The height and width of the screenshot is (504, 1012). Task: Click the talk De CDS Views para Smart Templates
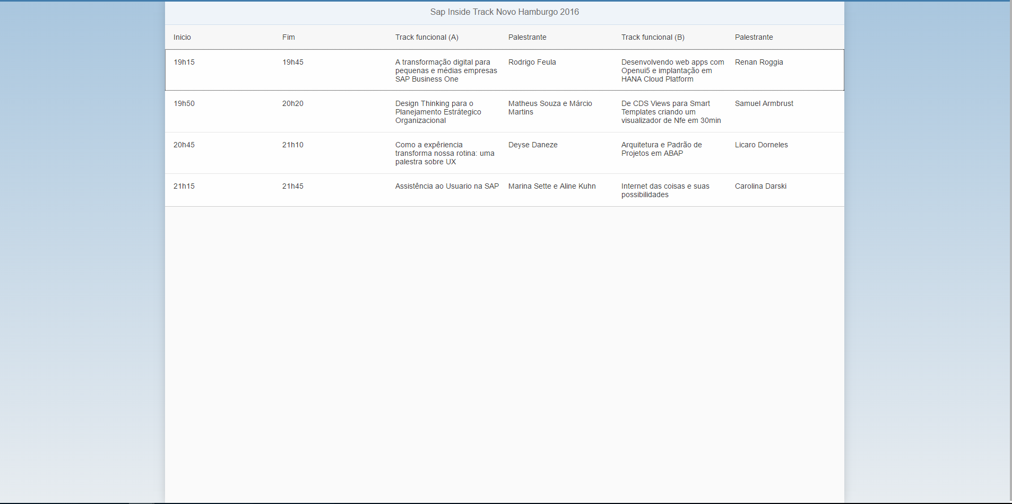point(671,112)
